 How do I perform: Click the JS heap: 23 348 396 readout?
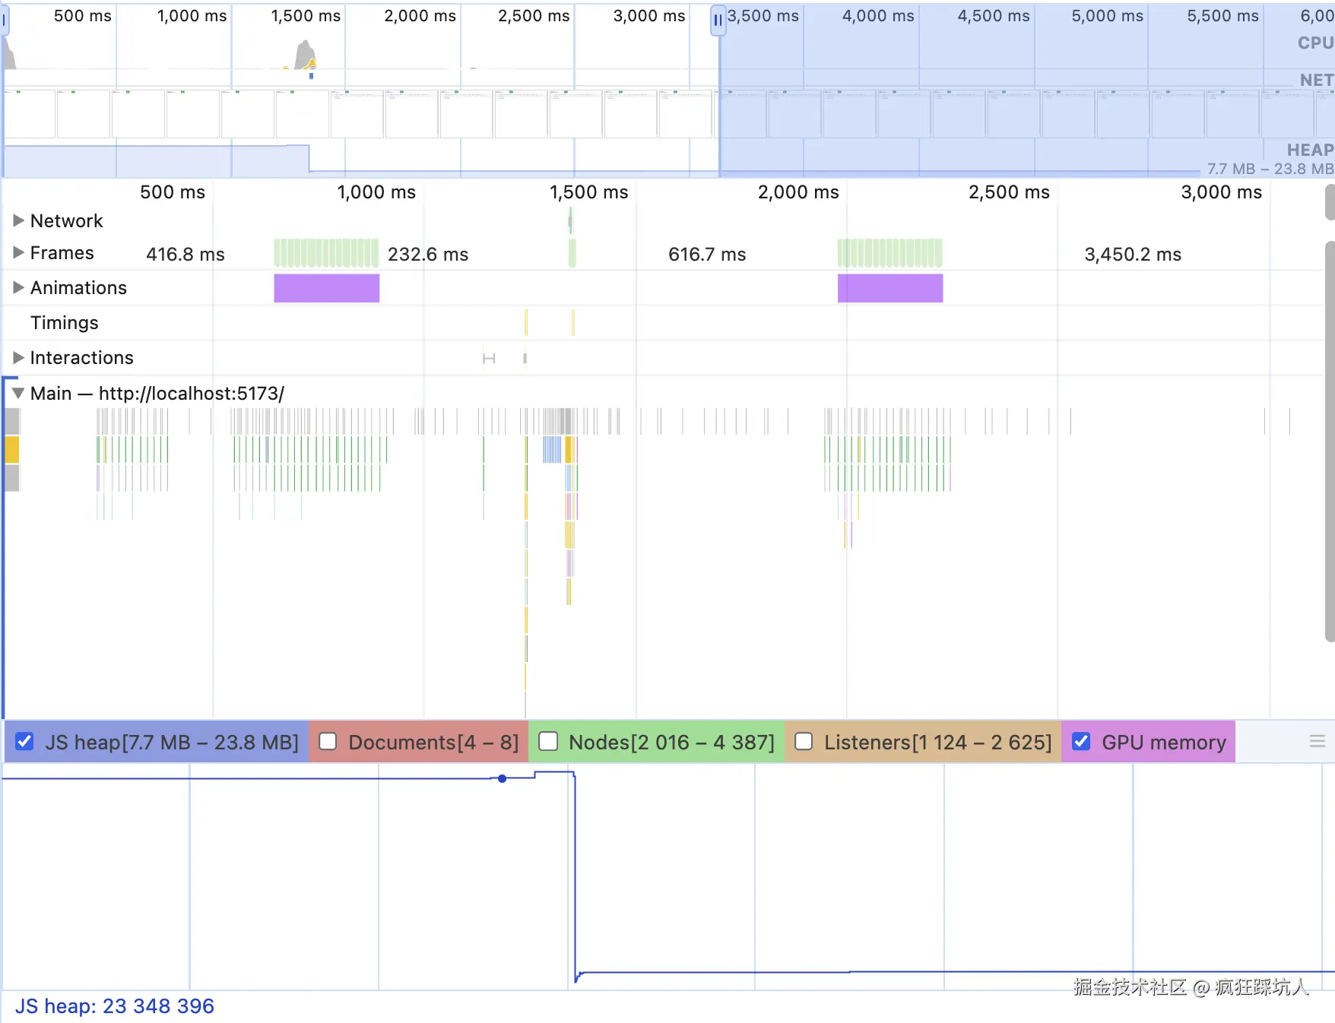115,1006
